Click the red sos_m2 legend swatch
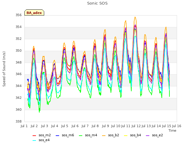 point(34,136)
